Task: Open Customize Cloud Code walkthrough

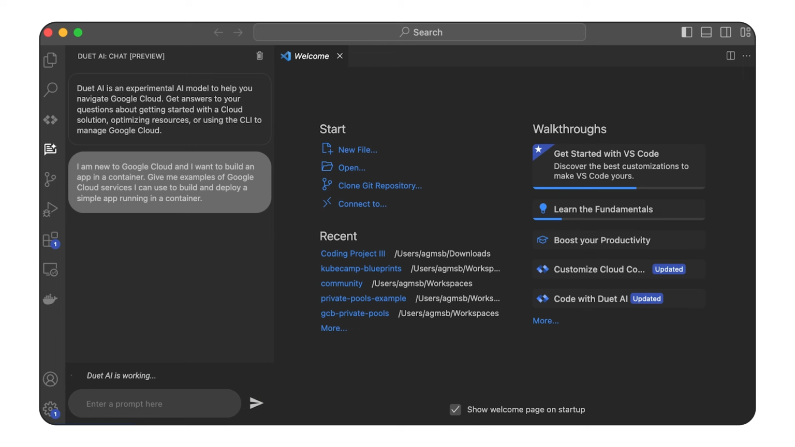Action: pos(619,269)
